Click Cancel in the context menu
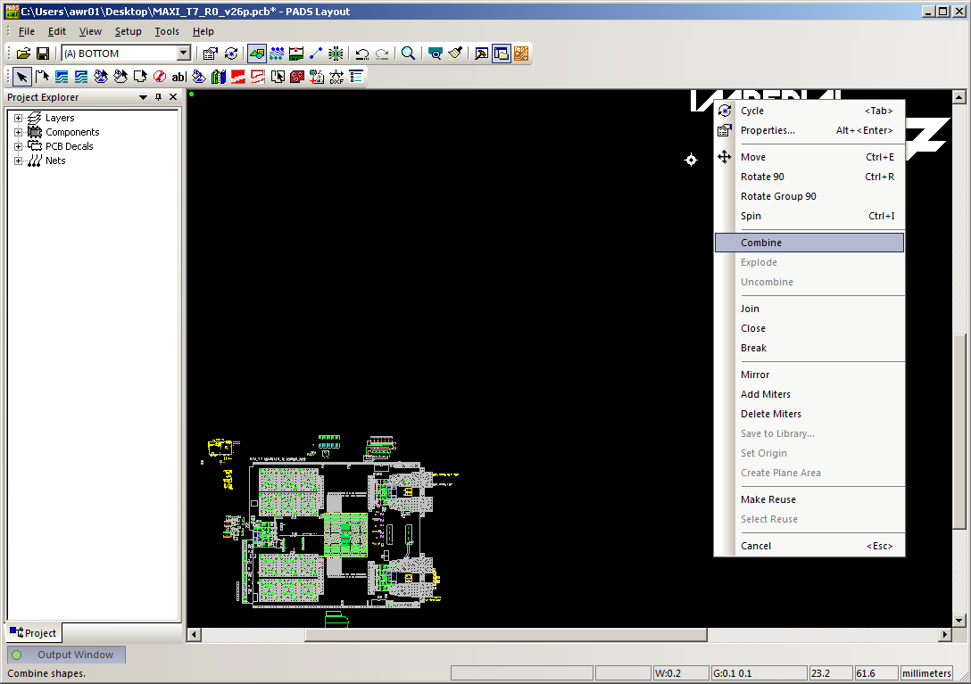Viewport: 971px width, 684px height. [x=756, y=546]
